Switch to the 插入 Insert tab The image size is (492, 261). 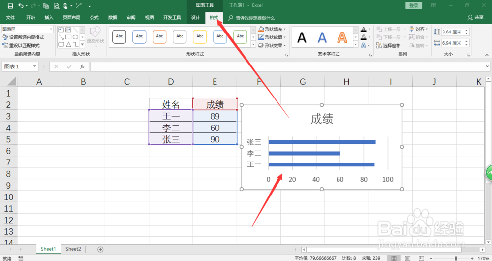pyautogui.click(x=49, y=18)
